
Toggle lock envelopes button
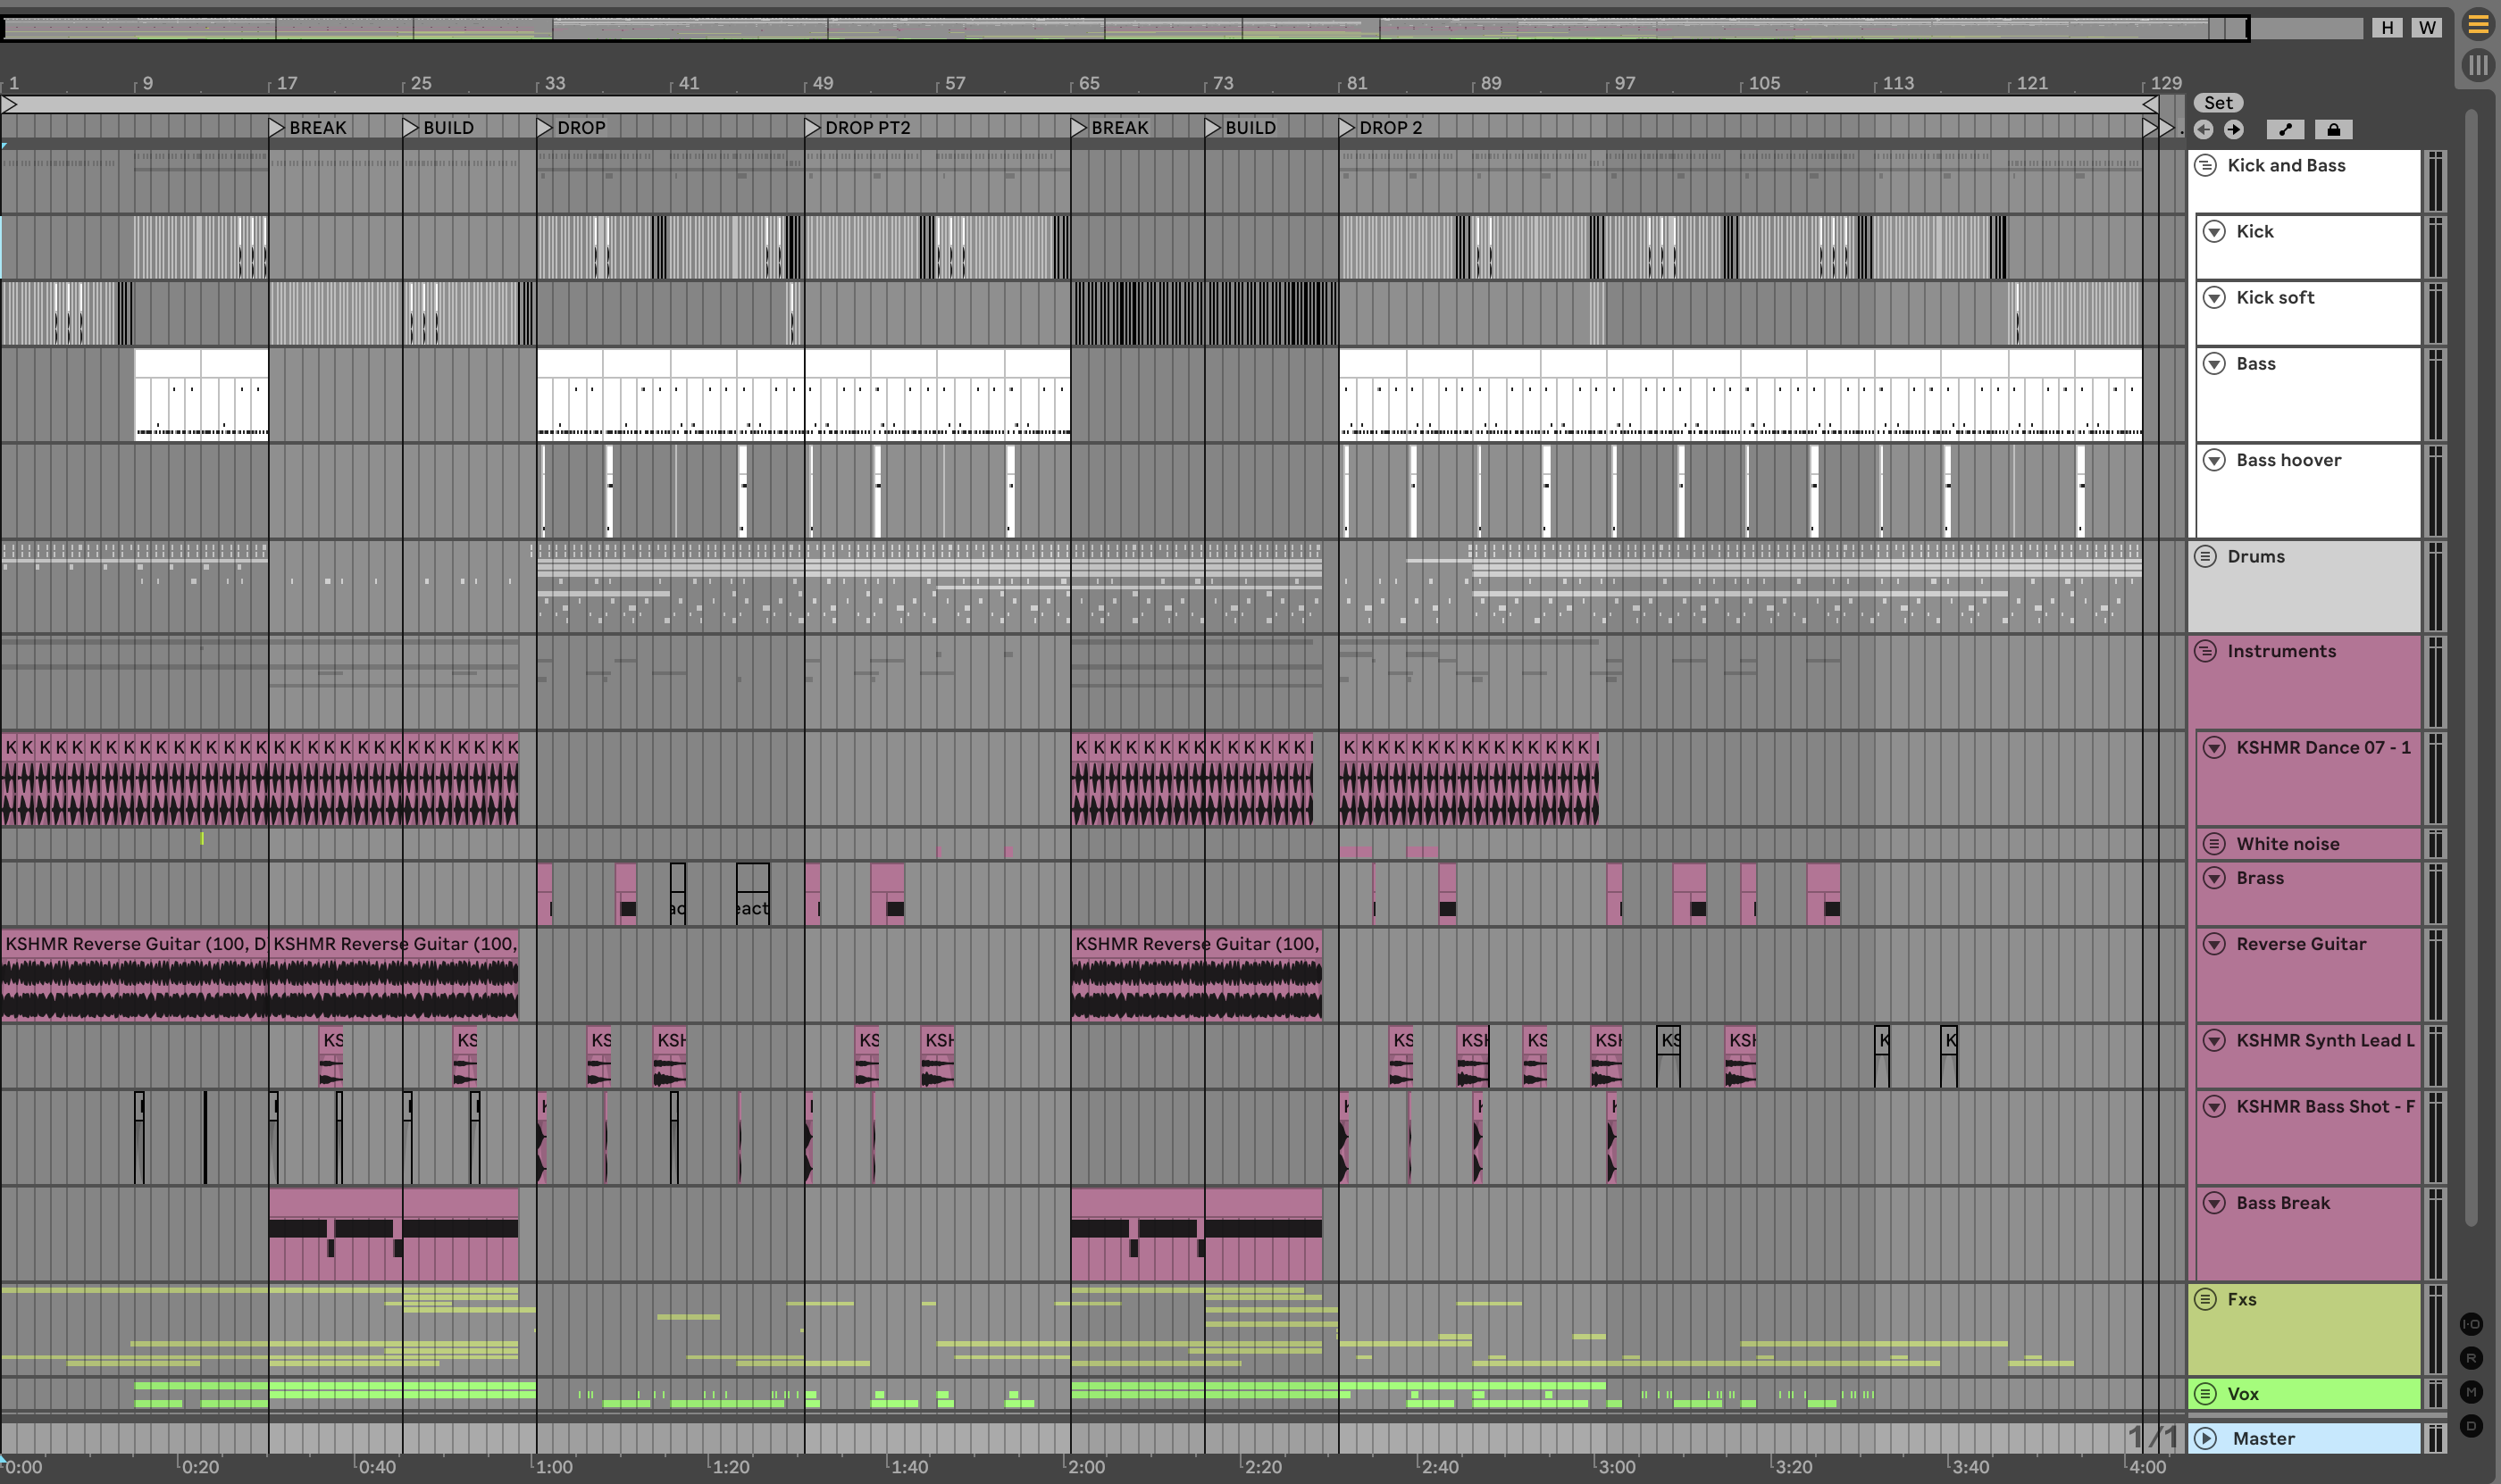point(2333,129)
